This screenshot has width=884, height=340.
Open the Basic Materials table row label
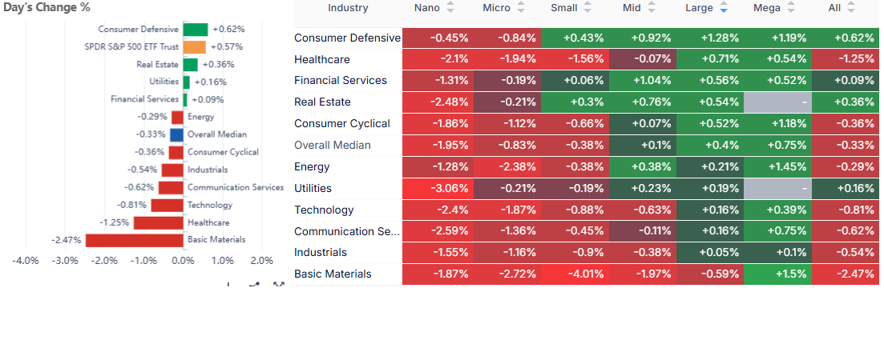[x=333, y=274]
